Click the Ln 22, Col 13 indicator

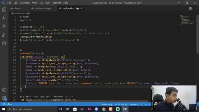pyautogui.click(x=121, y=105)
